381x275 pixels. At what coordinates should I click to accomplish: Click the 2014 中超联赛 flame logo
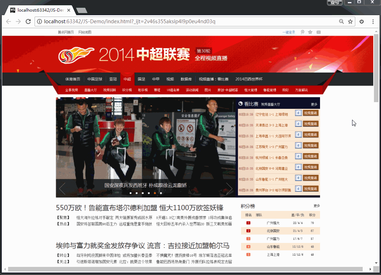[76, 55]
